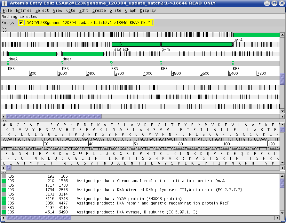Click the feature map horizontal scrollbar thumb
This screenshot has width=286, height=223.
click(54, 116)
